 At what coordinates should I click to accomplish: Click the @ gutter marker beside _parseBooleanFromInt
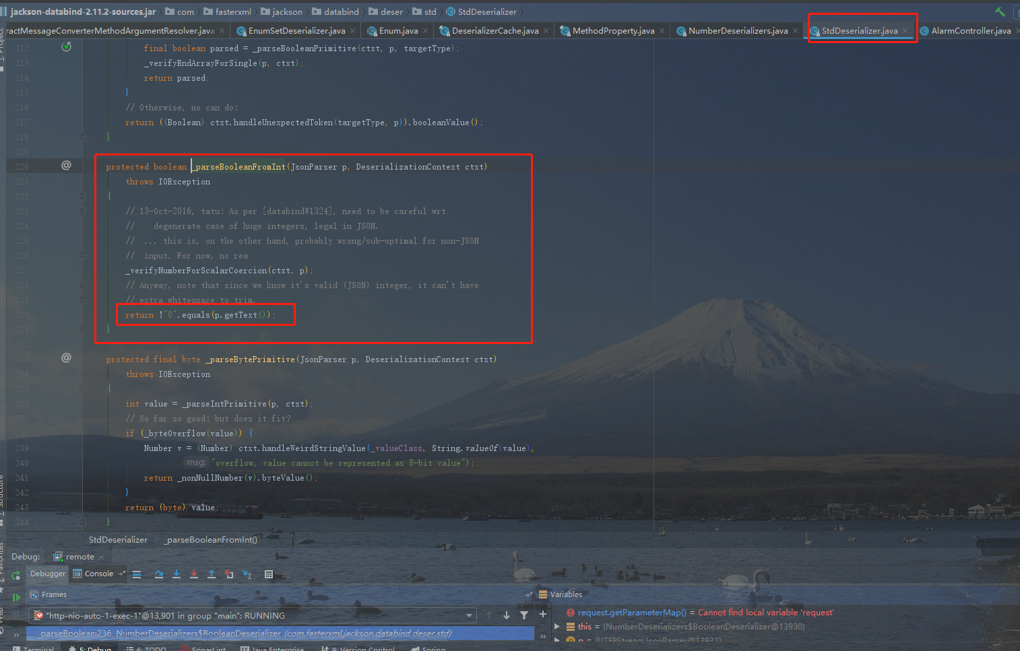pyautogui.click(x=66, y=165)
